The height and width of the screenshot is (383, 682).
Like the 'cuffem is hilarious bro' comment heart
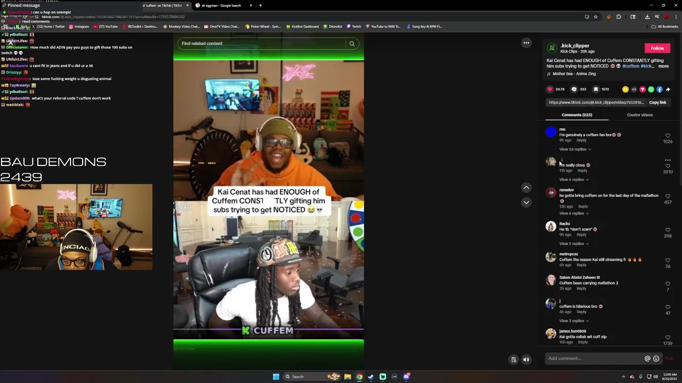coord(668,307)
